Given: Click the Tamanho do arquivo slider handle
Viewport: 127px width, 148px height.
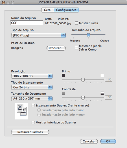Looking at the screenshot, I should coord(88,35).
